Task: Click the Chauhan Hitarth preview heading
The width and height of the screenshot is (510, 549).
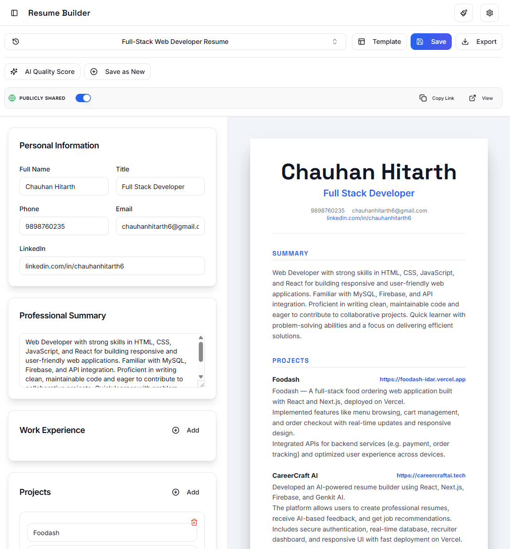Action: click(369, 172)
